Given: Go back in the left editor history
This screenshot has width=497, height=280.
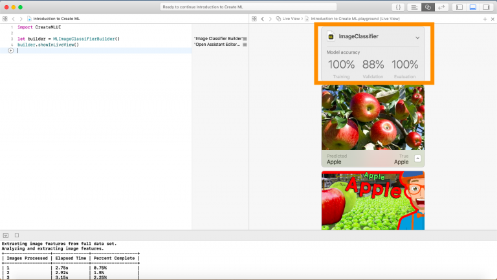Looking at the screenshot, I should 14,19.
